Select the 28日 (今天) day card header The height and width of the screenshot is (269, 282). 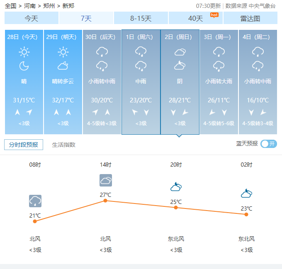22,37
